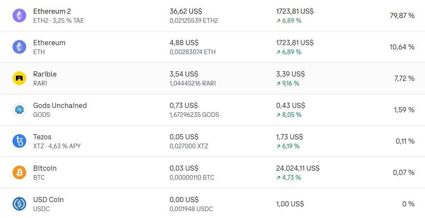Click the orange Bitcoin icon
The width and height of the screenshot is (425, 218).
(19, 172)
